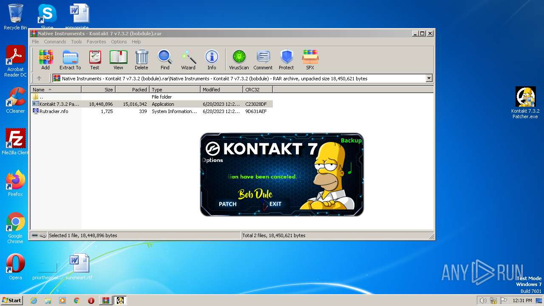Open the Wizard wand icon
Viewport: 544px width, 306px height.
(x=188, y=59)
